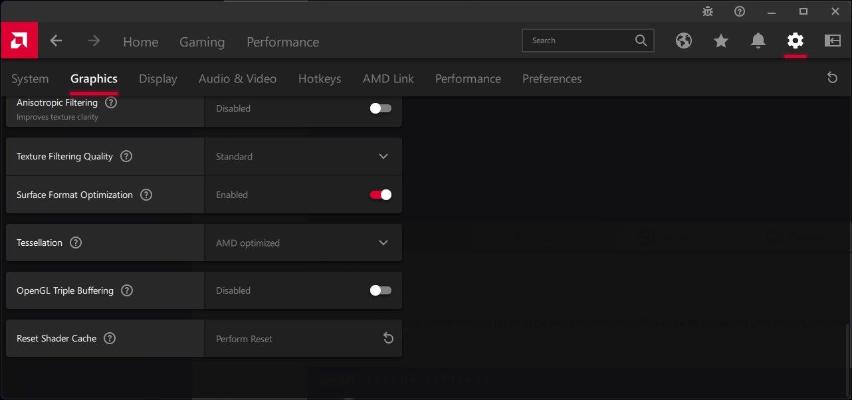Screen dimensions: 852x400
Task: Click the AMD Radeon logo
Action: [19, 40]
